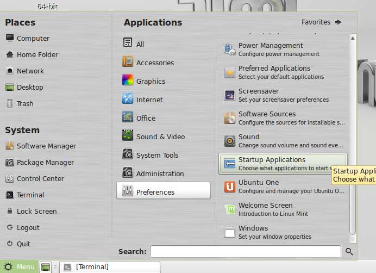Click the Office category icon
The height and width of the screenshot is (273, 376).
point(128,117)
